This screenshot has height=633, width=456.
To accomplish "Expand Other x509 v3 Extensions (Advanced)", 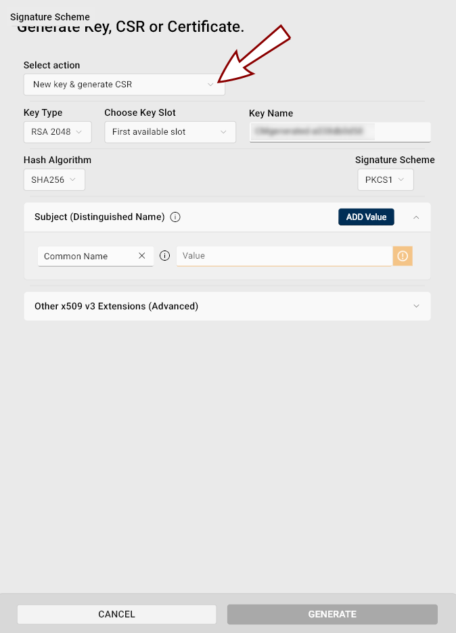I will point(416,306).
